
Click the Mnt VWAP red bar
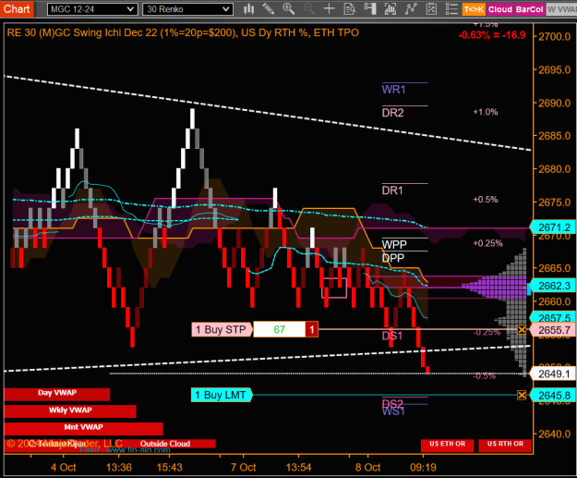click(83, 427)
